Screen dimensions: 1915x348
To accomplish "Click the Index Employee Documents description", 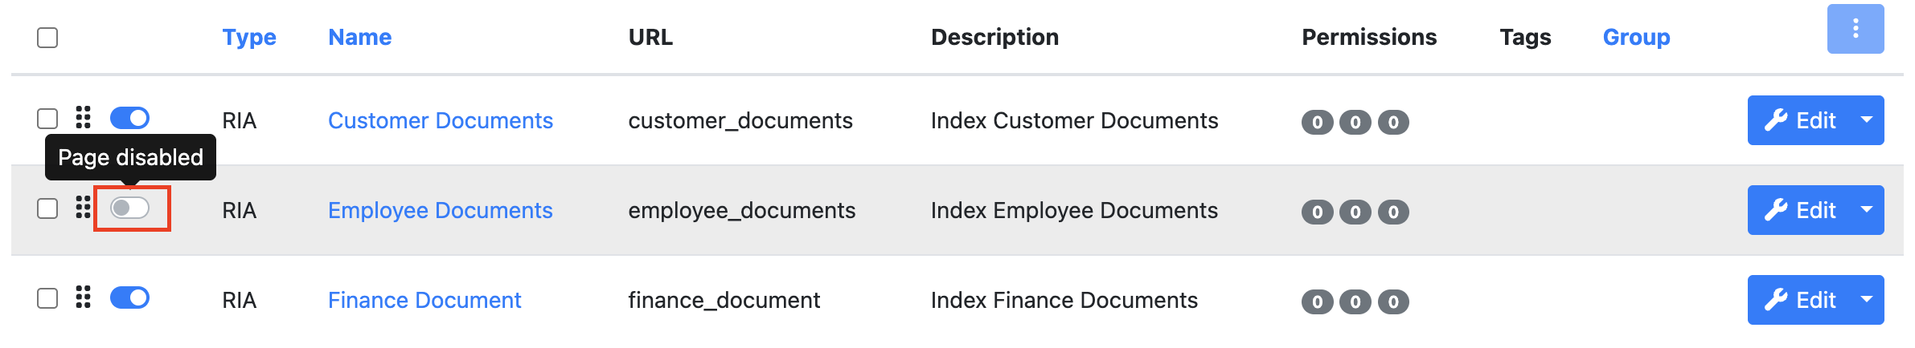I will [1075, 210].
